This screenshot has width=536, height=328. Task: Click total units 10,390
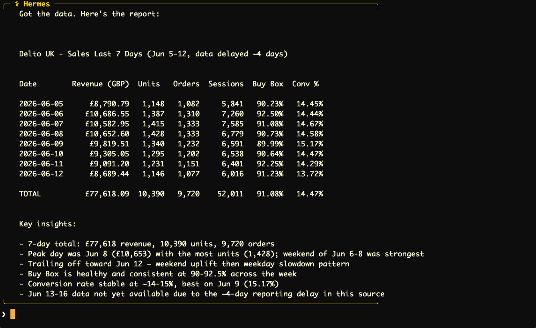[151, 194]
